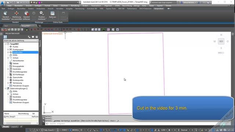Click the search field in the title bar

(x=164, y=3)
